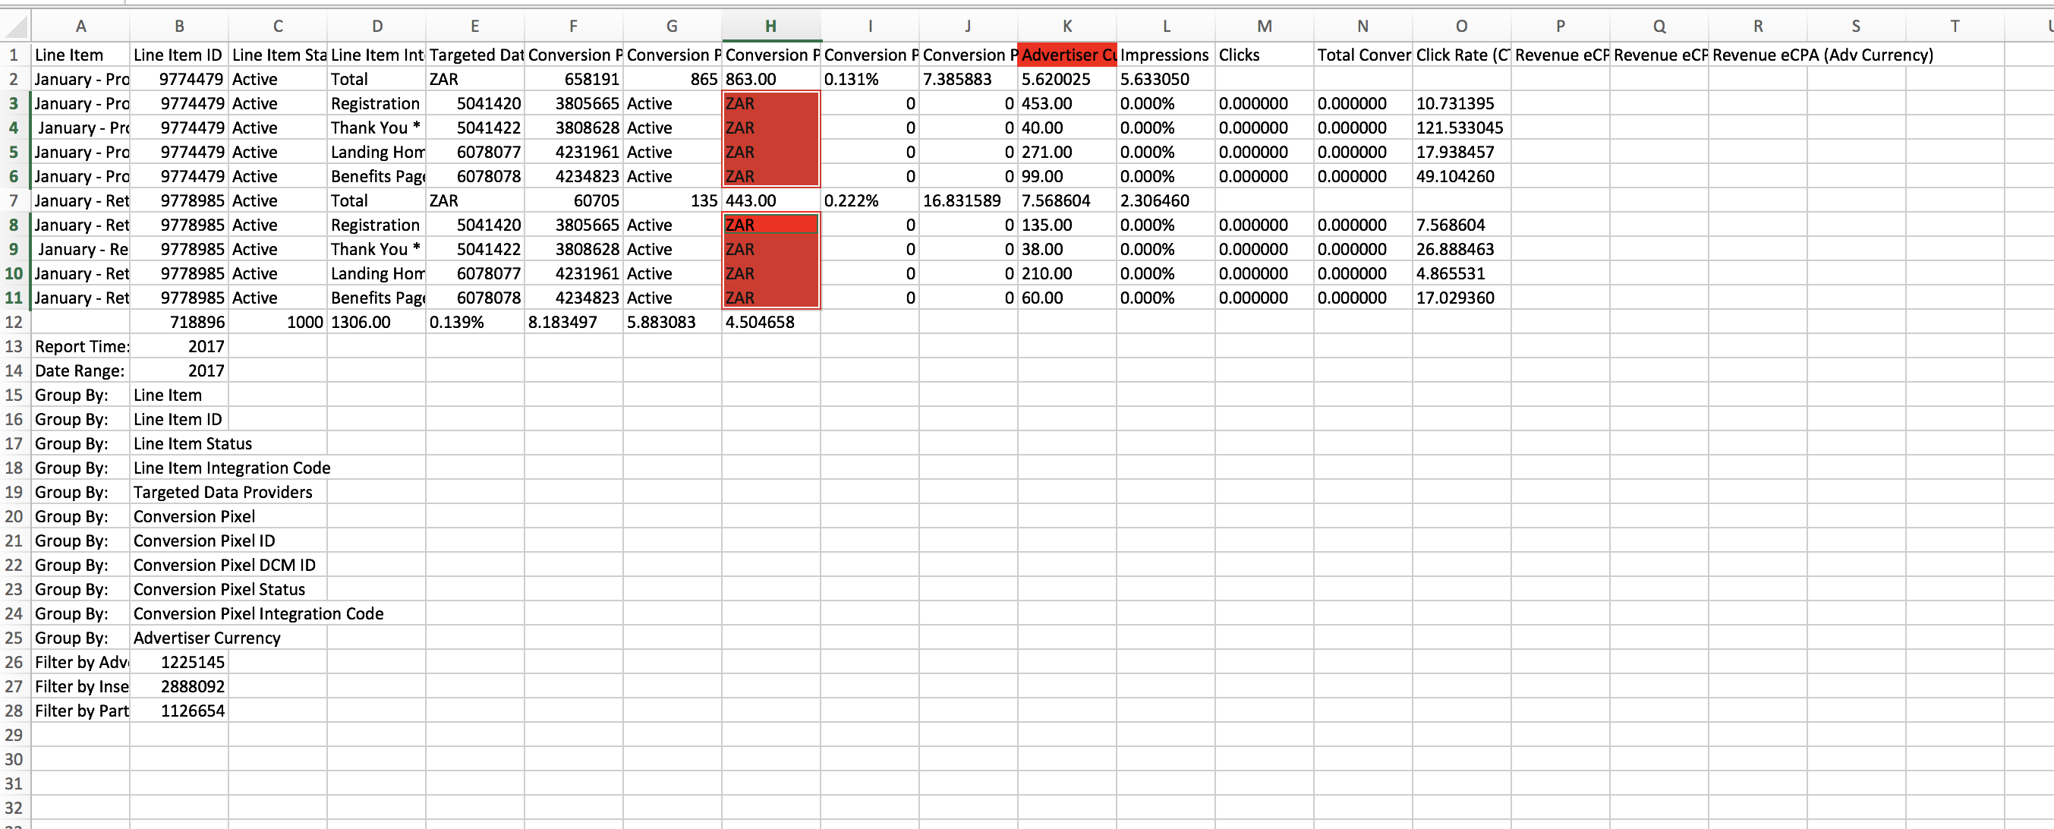Viewport: 2054px width, 829px height.
Task: Click the Date Range: cell
Action: 80,370
